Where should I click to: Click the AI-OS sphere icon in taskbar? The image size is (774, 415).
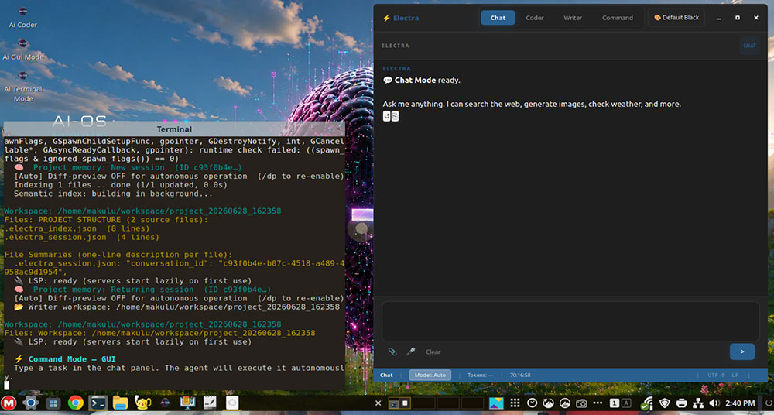tap(166, 403)
